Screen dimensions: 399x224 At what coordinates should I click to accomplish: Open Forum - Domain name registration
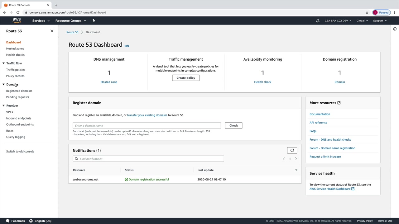(x=332, y=148)
